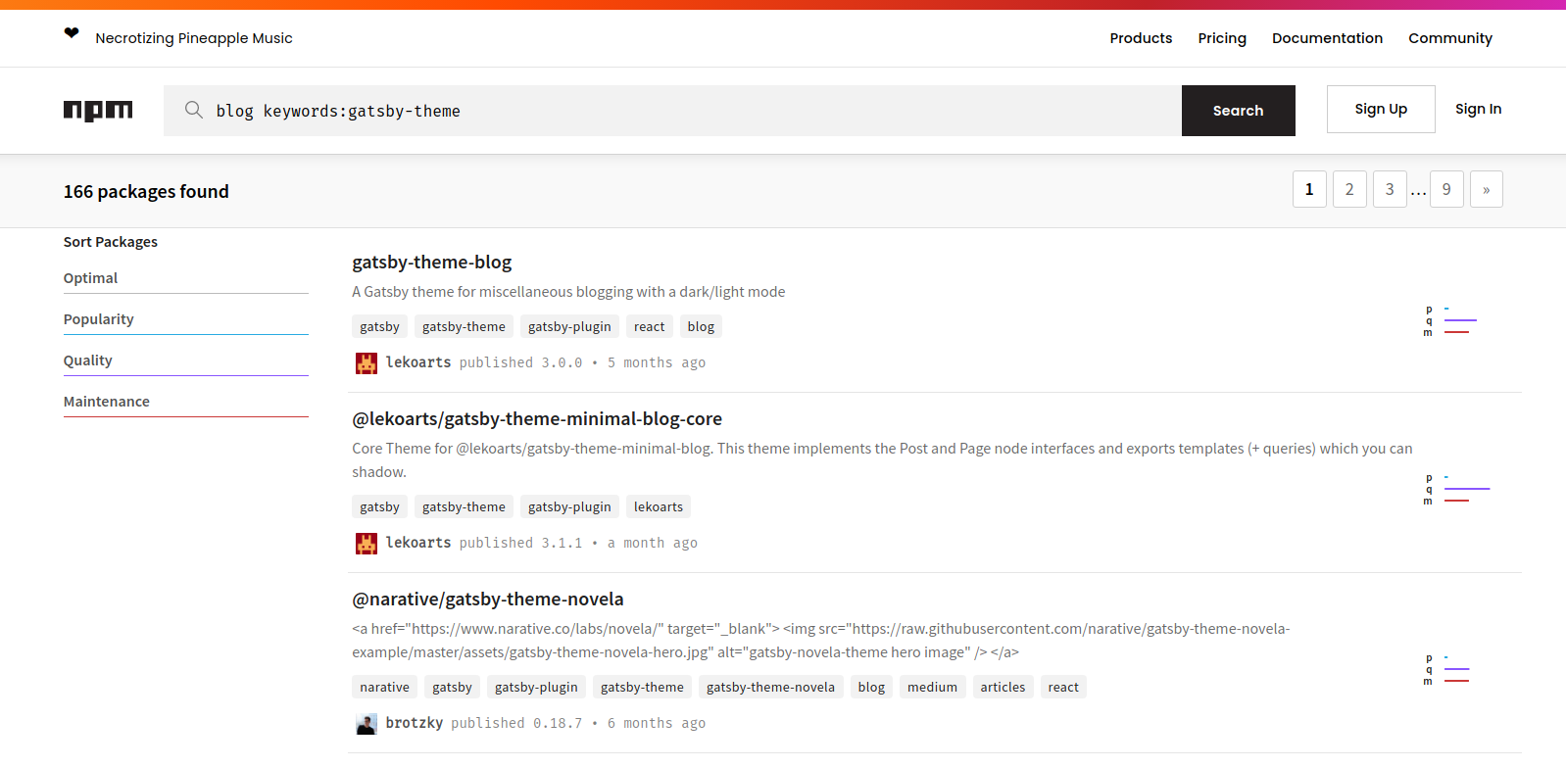View pqm score bars for gatsby-theme-minimal-blog-core
1566x768 pixels.
point(1456,489)
